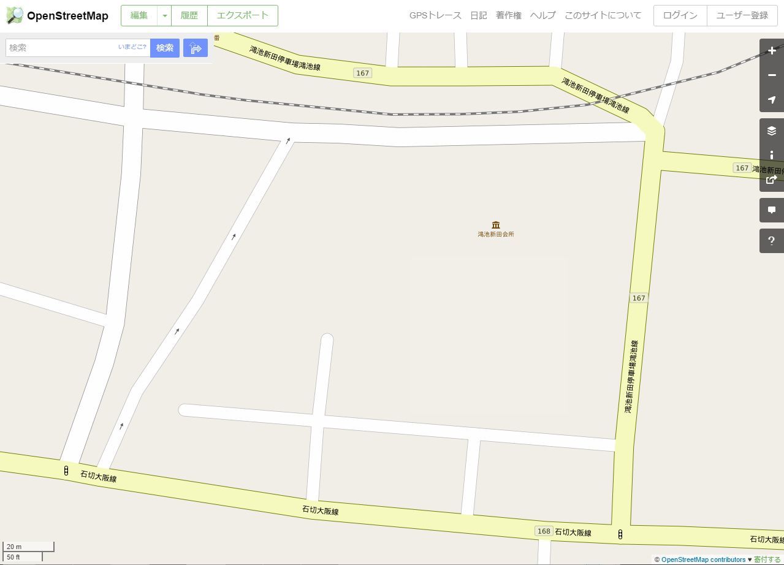Click the いまどこ? link

click(x=132, y=47)
